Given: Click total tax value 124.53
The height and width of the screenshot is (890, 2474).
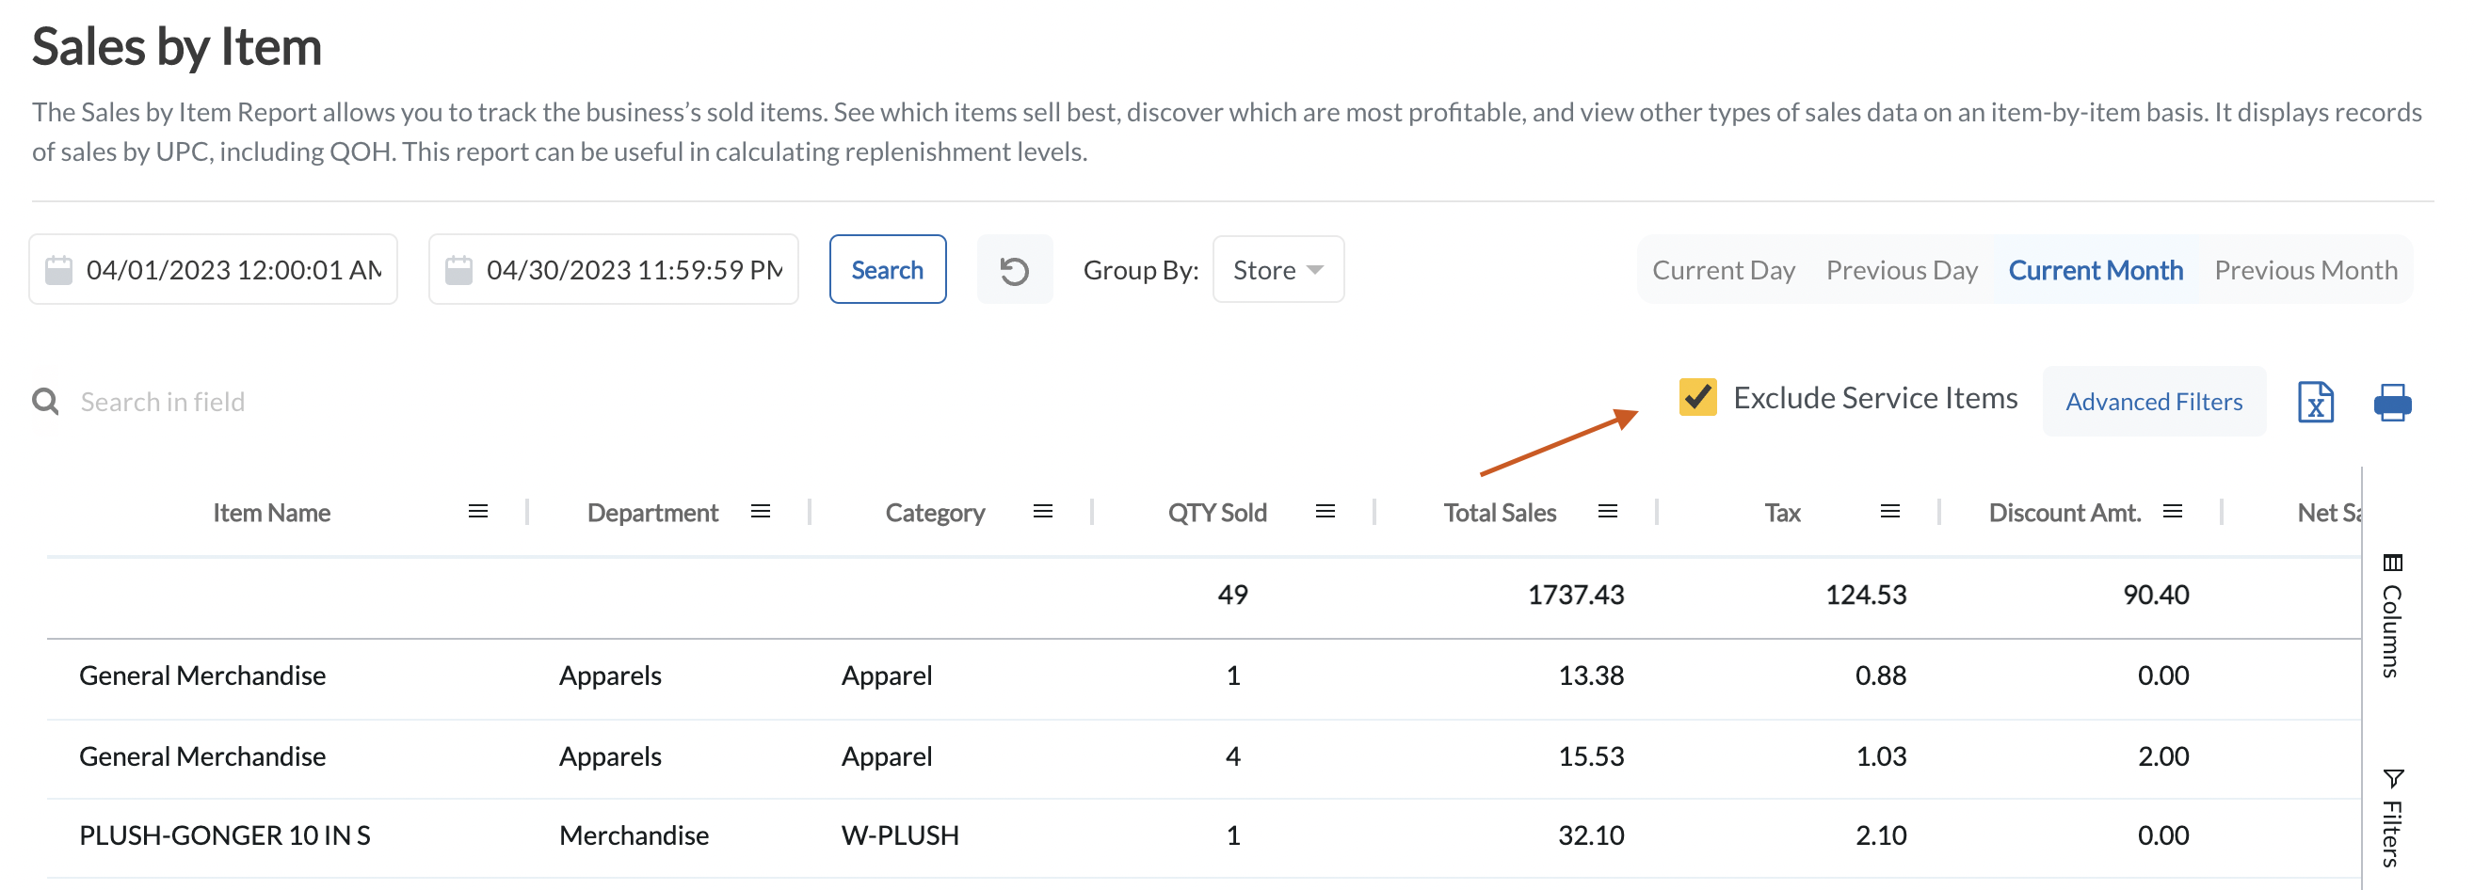Looking at the screenshot, I should (x=1865, y=595).
